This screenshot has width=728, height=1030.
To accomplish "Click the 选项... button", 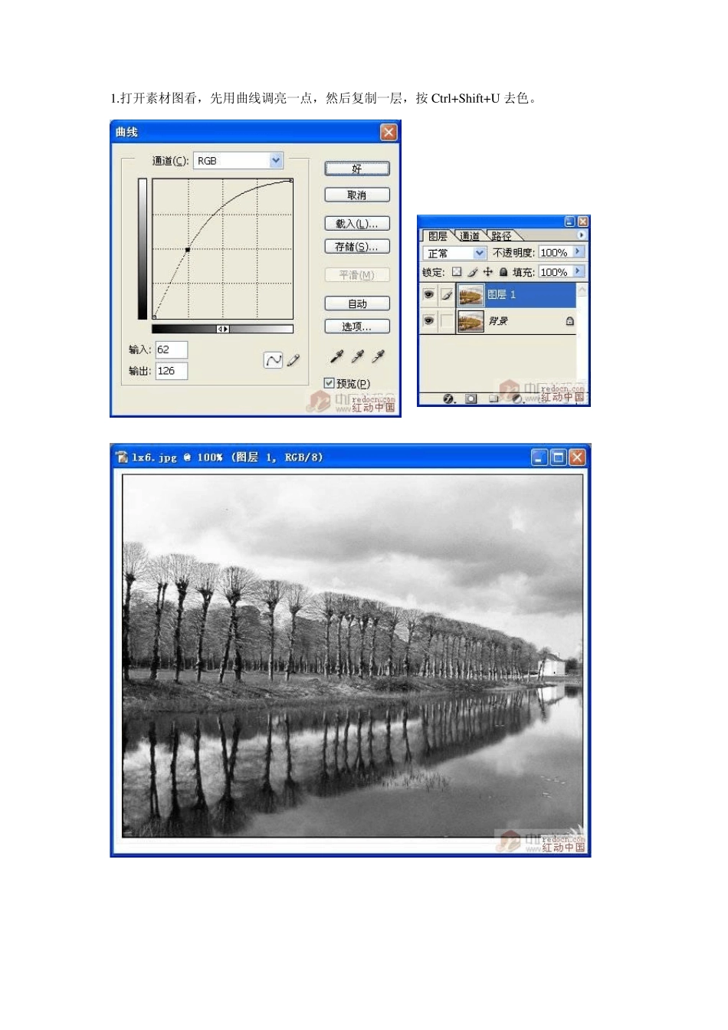I will (357, 326).
